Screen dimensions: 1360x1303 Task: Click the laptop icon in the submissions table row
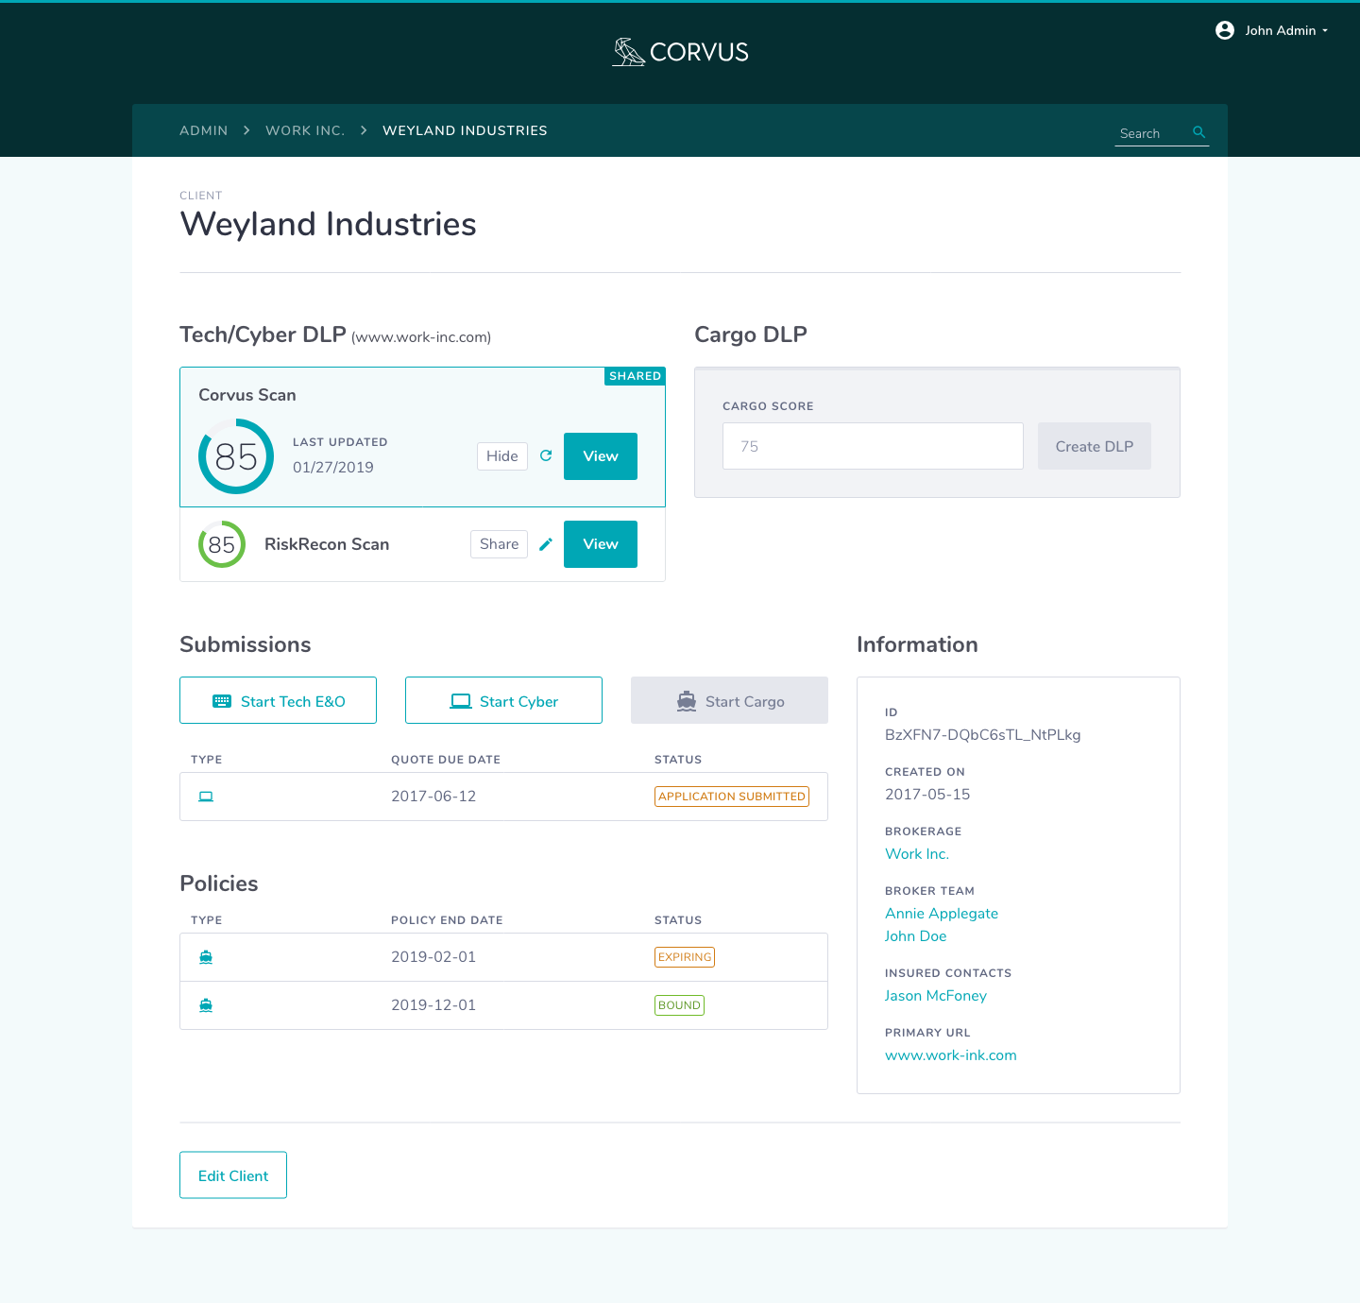[x=206, y=796]
